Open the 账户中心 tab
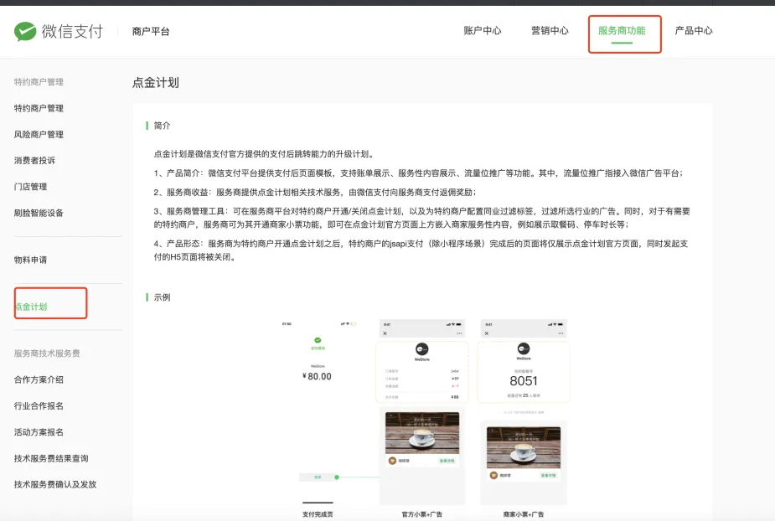The height and width of the screenshot is (521, 775). click(x=482, y=31)
